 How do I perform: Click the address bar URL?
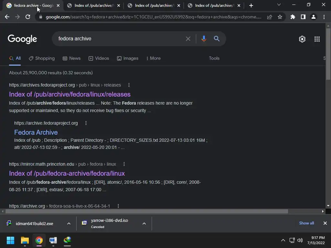tap(154, 17)
